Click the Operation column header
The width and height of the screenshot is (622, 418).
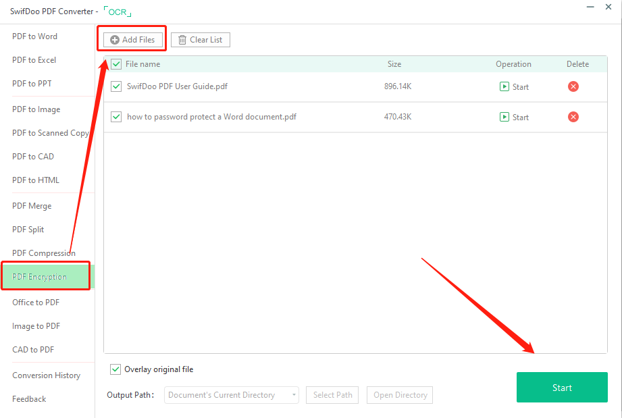point(513,64)
